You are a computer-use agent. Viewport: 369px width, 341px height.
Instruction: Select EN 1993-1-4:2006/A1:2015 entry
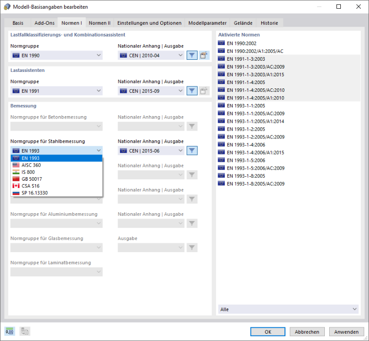pos(288,153)
